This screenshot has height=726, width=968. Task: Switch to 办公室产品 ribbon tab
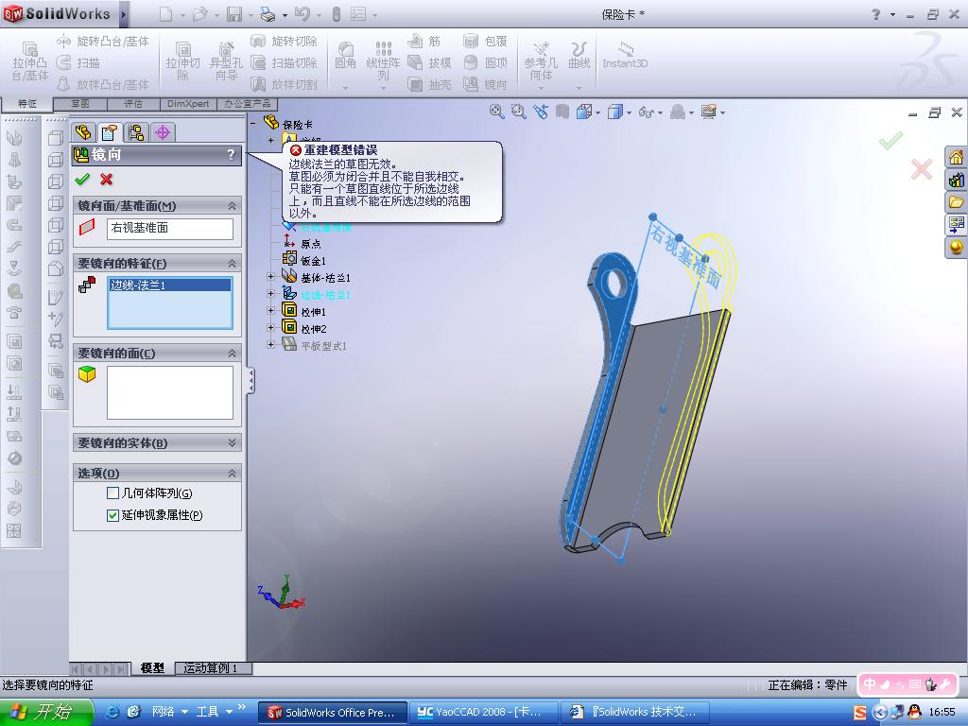[x=247, y=104]
